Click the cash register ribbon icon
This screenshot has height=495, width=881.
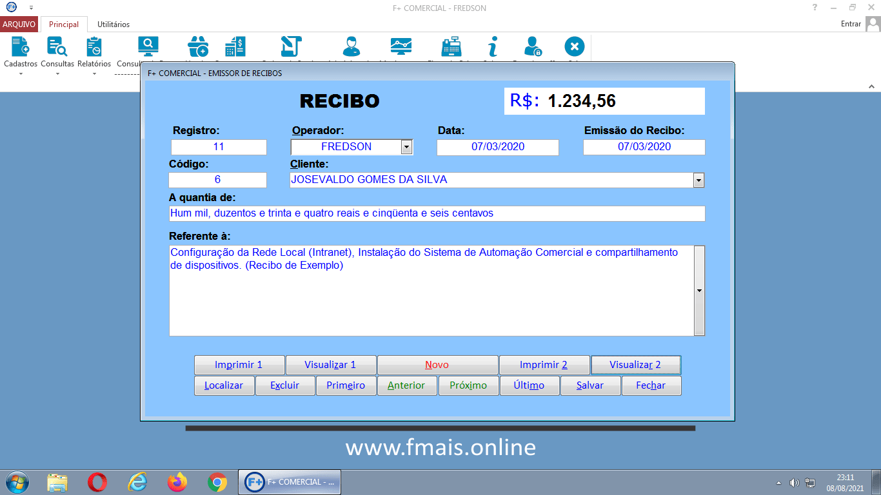coord(451,46)
